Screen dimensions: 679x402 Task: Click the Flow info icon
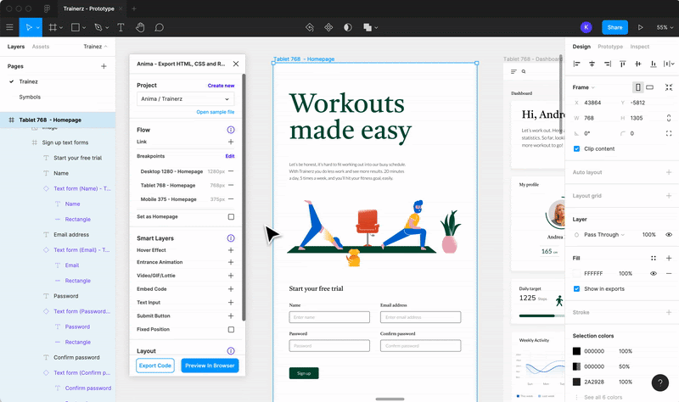click(x=231, y=130)
